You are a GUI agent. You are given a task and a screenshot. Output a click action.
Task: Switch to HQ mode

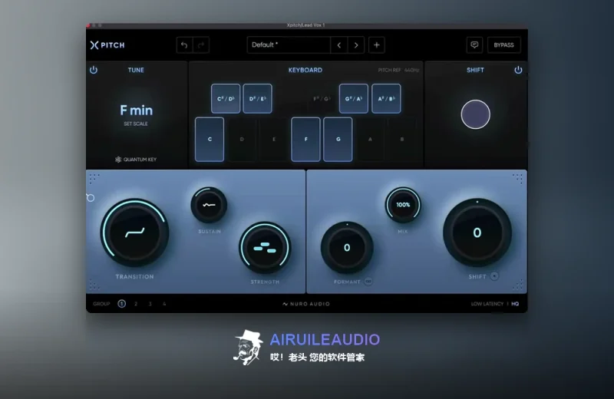[x=515, y=304]
